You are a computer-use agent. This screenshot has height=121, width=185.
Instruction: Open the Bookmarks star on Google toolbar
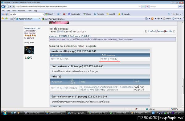click(x=75, y=14)
